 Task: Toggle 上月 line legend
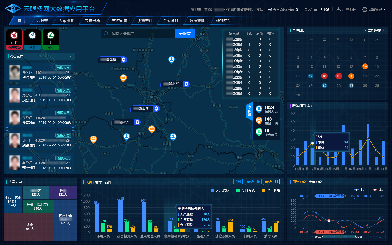(x=360, y=190)
